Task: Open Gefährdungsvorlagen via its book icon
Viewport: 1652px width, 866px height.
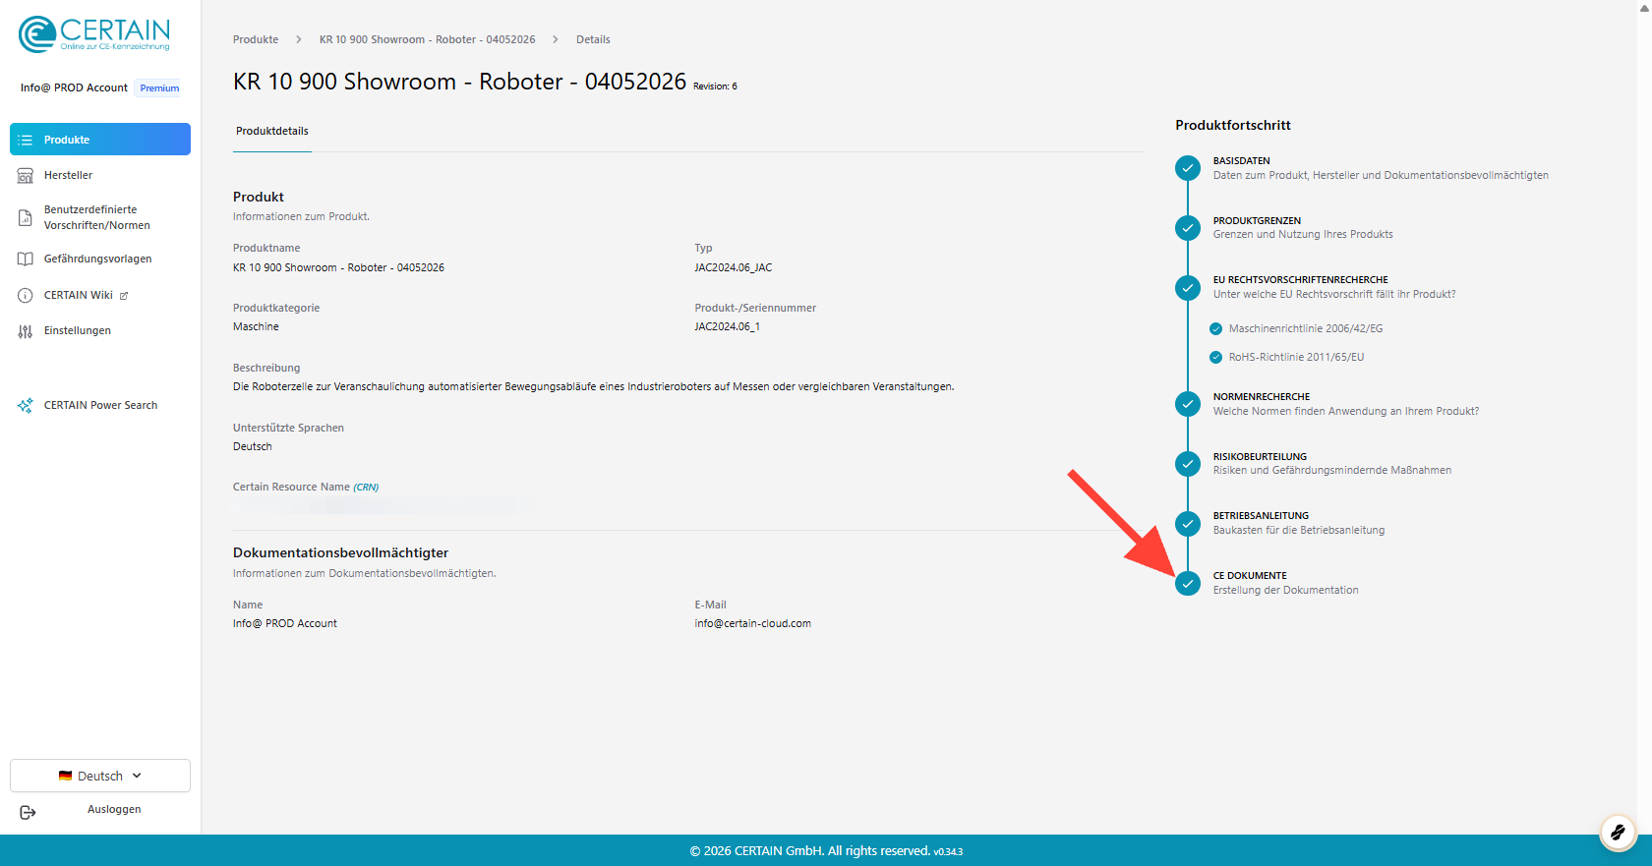Action: (26, 260)
